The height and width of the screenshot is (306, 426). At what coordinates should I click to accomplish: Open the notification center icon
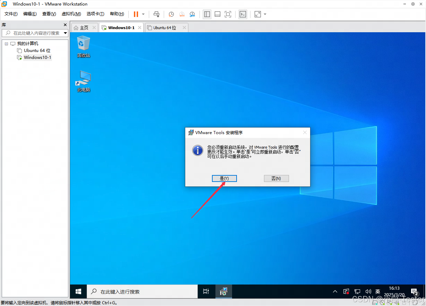click(x=414, y=291)
